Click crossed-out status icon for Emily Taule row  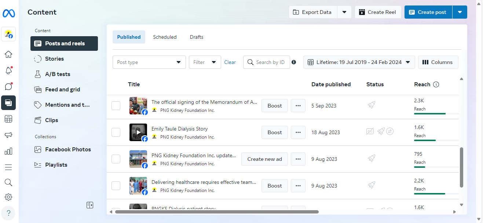pos(370,132)
